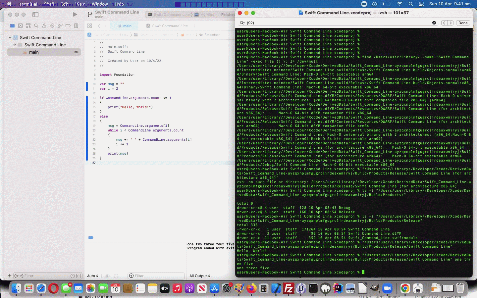
Task: Open the Help menu in the menu bar
Action: click(119, 4)
